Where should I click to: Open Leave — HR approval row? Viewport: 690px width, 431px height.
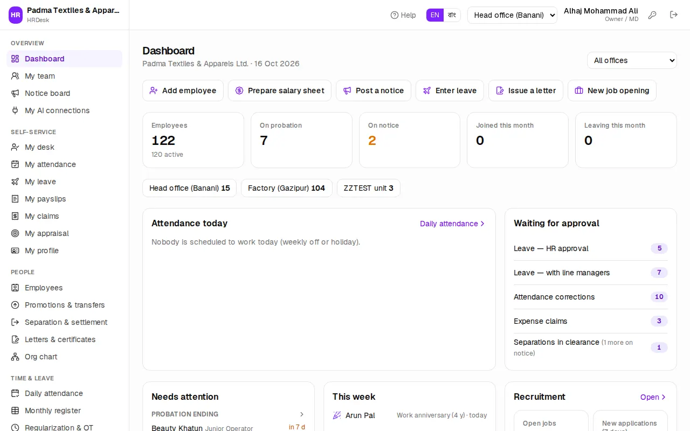coord(591,248)
